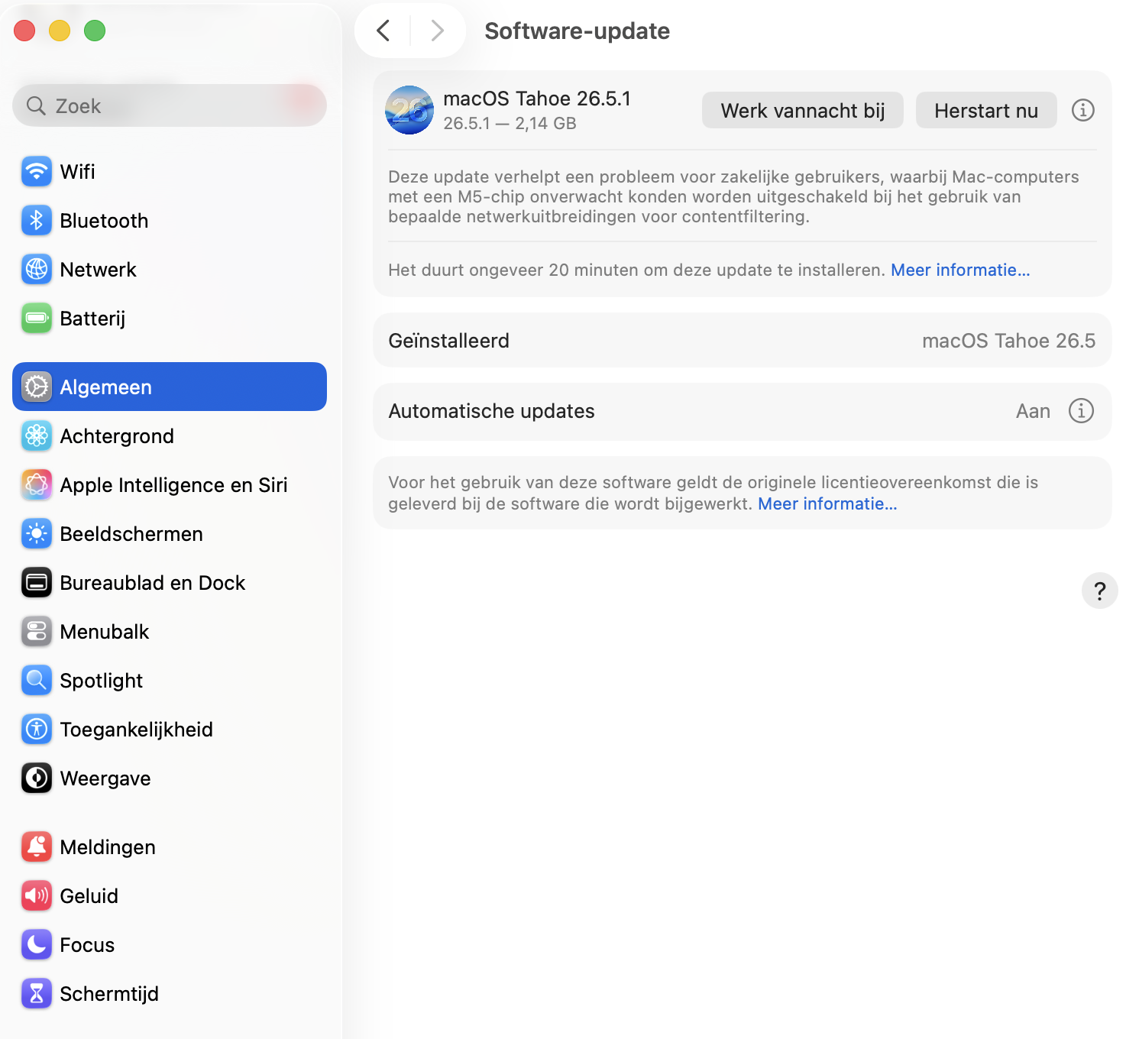1126x1039 pixels.
Task: Click the Weergave label in the sidebar
Action: click(x=105, y=778)
